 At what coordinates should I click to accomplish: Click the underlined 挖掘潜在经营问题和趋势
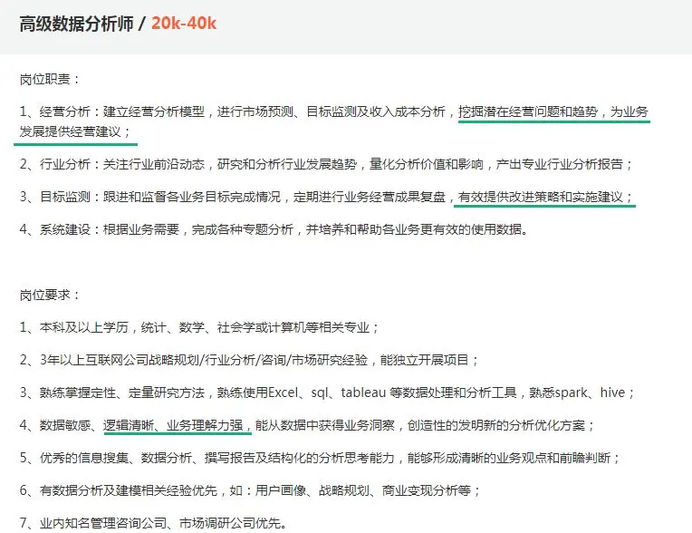528,111
